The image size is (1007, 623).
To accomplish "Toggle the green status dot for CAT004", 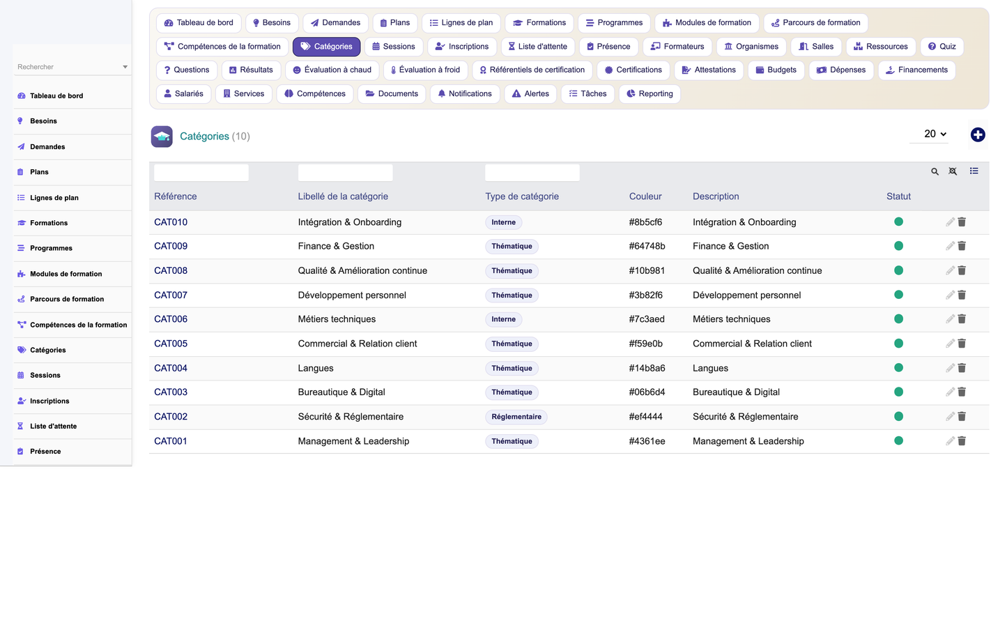I will 898,367.
